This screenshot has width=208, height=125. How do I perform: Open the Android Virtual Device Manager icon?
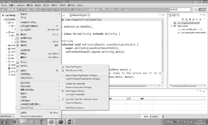tap(23, 9)
